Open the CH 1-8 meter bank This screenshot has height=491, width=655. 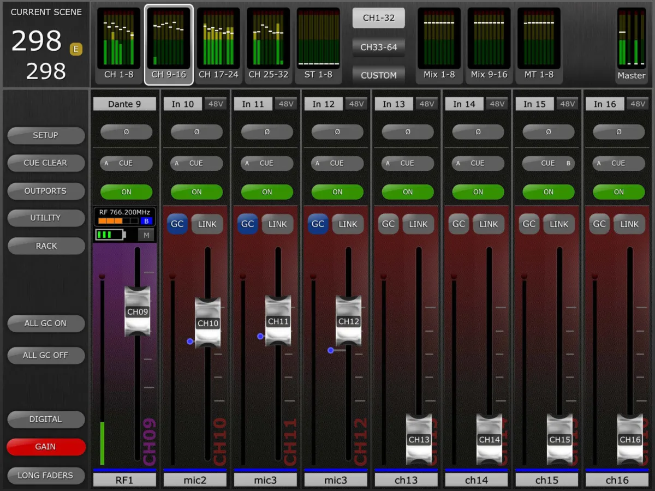click(119, 45)
